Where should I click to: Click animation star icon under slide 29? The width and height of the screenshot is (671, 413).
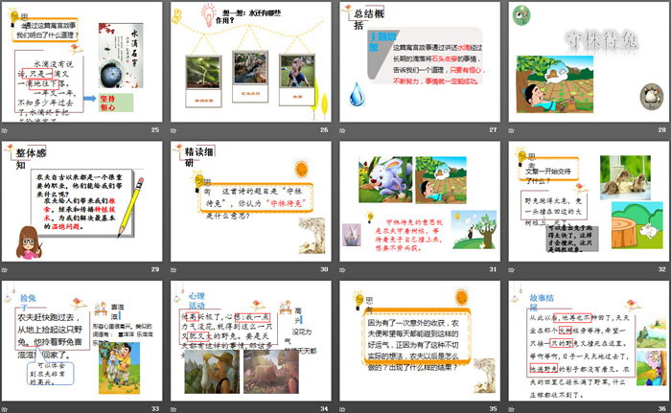click(x=5, y=269)
